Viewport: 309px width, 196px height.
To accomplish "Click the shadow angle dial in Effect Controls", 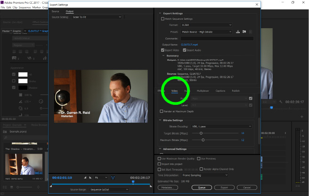I will coord(41,102).
